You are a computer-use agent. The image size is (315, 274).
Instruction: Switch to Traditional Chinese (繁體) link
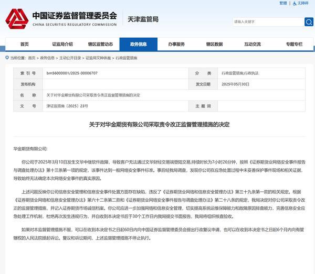tap(283, 3)
